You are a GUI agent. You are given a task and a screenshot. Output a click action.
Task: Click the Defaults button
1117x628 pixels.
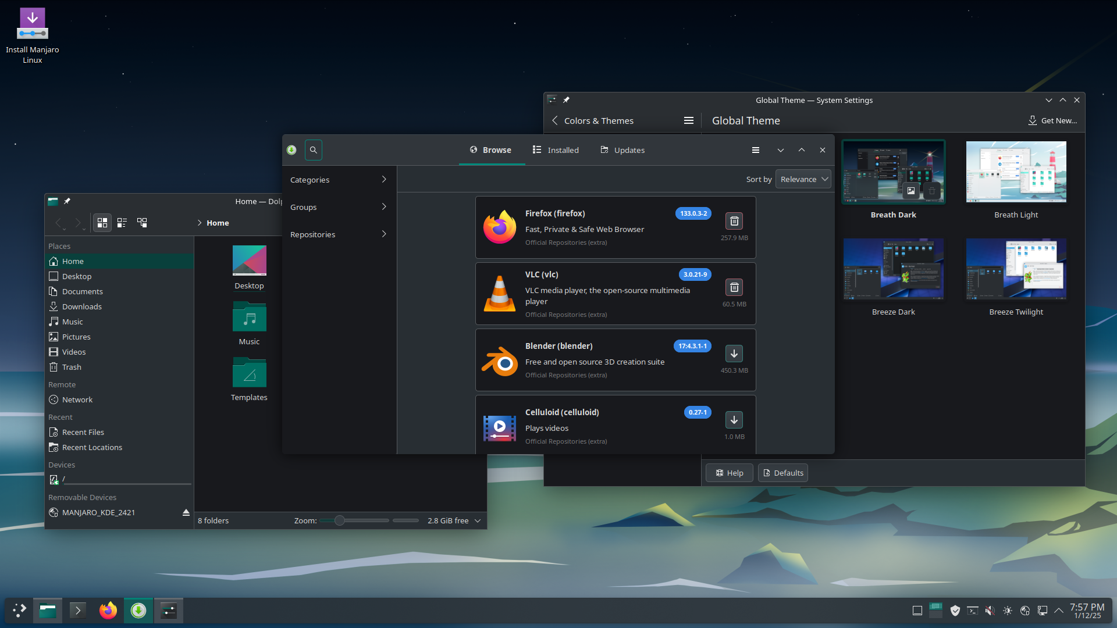pyautogui.click(x=782, y=473)
